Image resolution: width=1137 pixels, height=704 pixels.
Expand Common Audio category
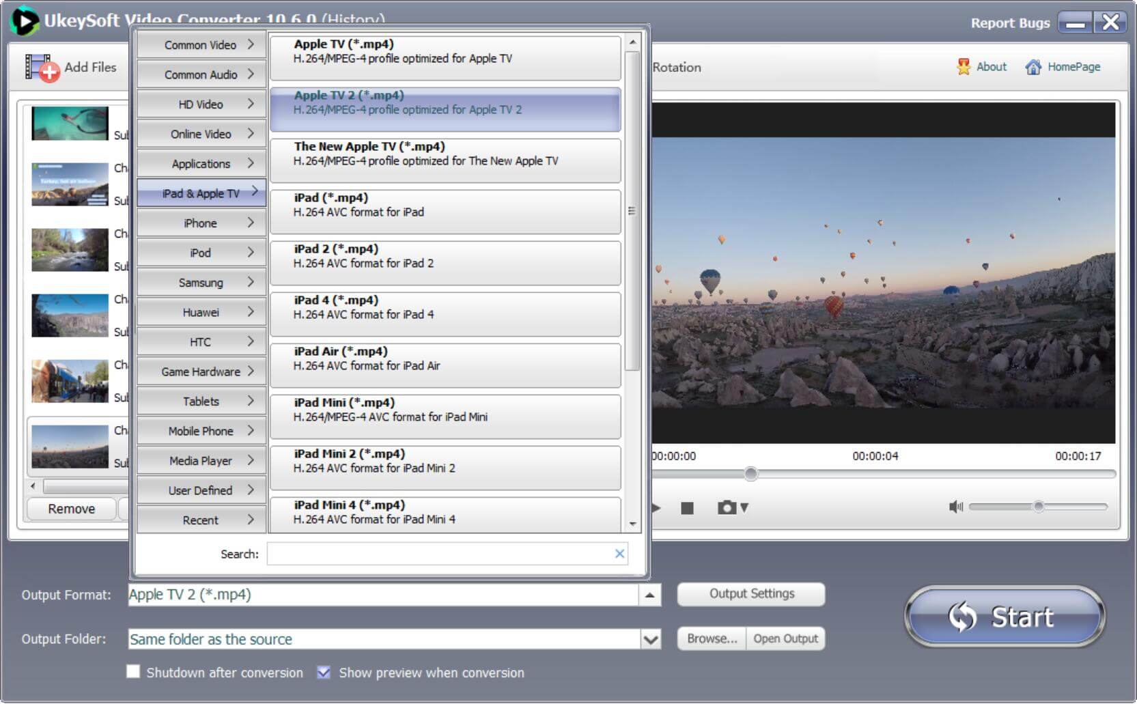point(201,74)
